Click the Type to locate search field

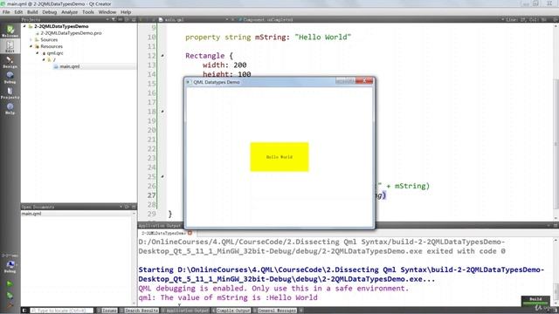tap(62, 311)
